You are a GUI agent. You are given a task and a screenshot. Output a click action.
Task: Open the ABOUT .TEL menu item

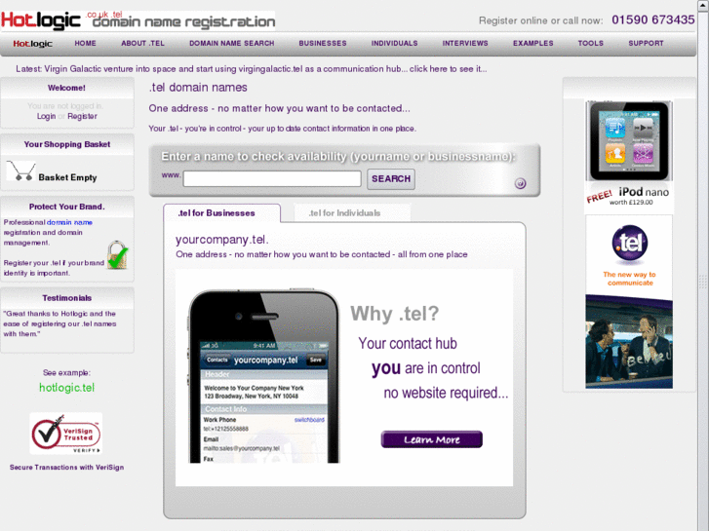[143, 44]
